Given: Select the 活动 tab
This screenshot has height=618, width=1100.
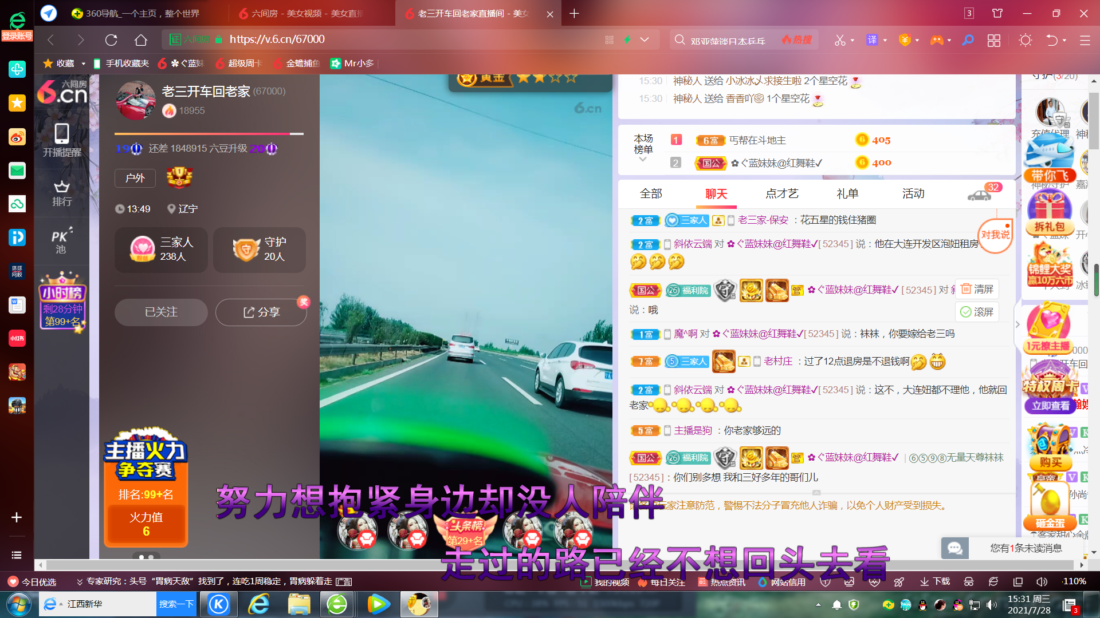Looking at the screenshot, I should tap(913, 194).
